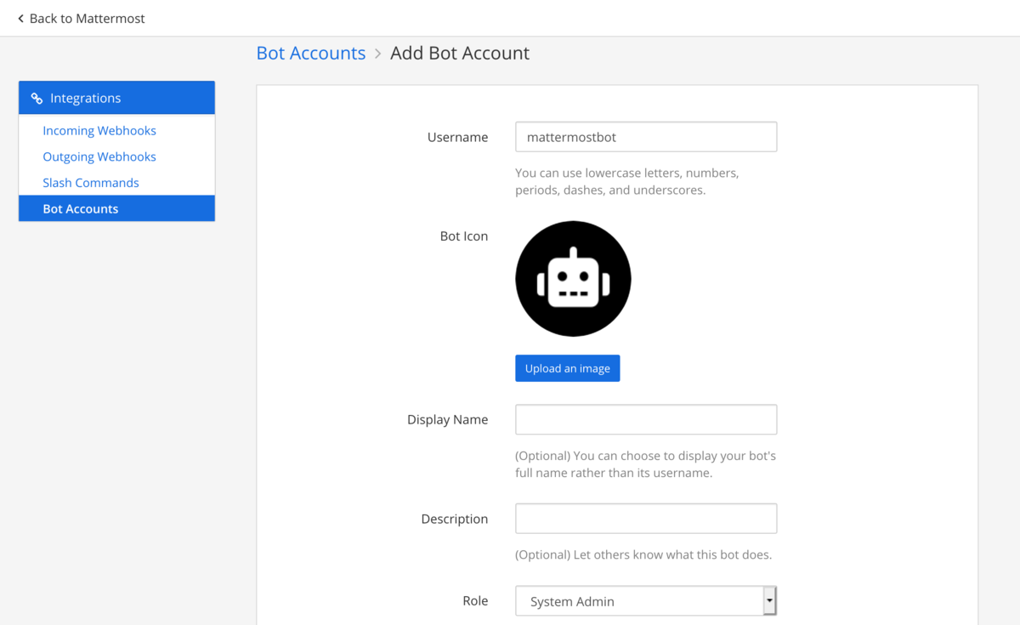Click the Role label
Viewport: 1020px width, 625px height.
(475, 600)
